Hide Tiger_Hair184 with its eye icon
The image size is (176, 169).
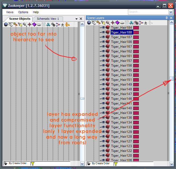click(x=103, y=27)
